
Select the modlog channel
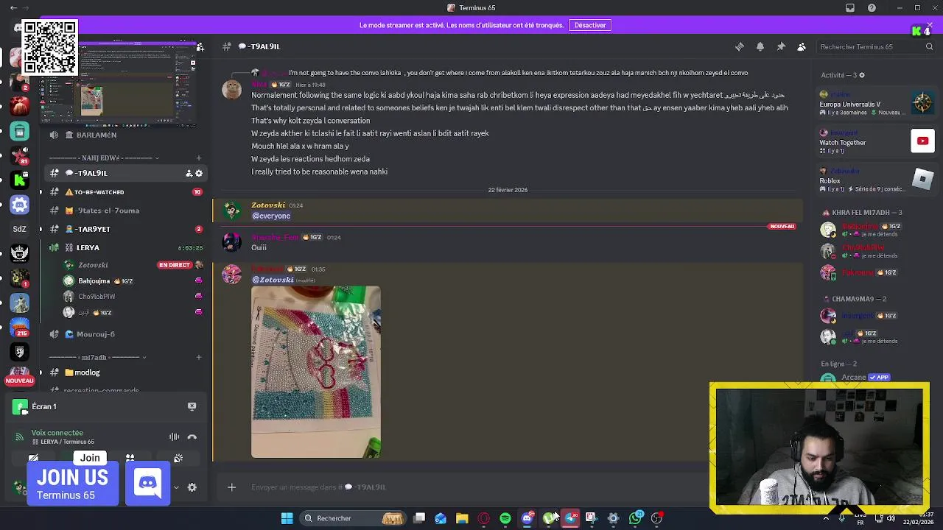point(125,372)
